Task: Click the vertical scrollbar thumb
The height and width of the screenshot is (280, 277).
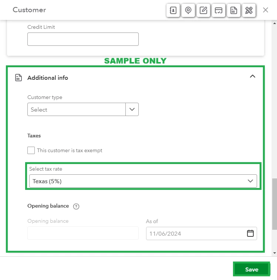Action: 274,204
